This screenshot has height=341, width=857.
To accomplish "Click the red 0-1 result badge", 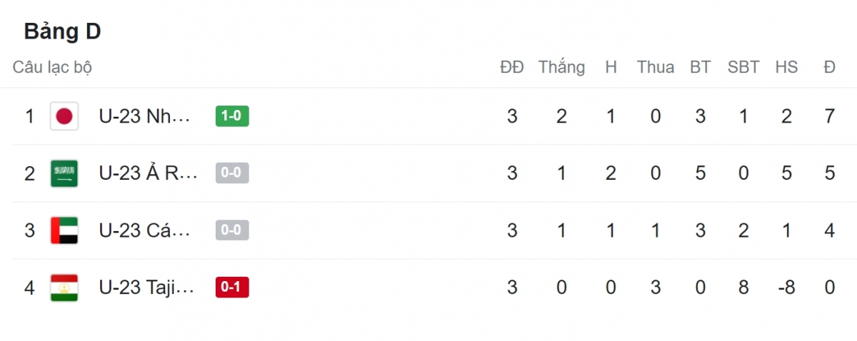I will pyautogui.click(x=232, y=287).
